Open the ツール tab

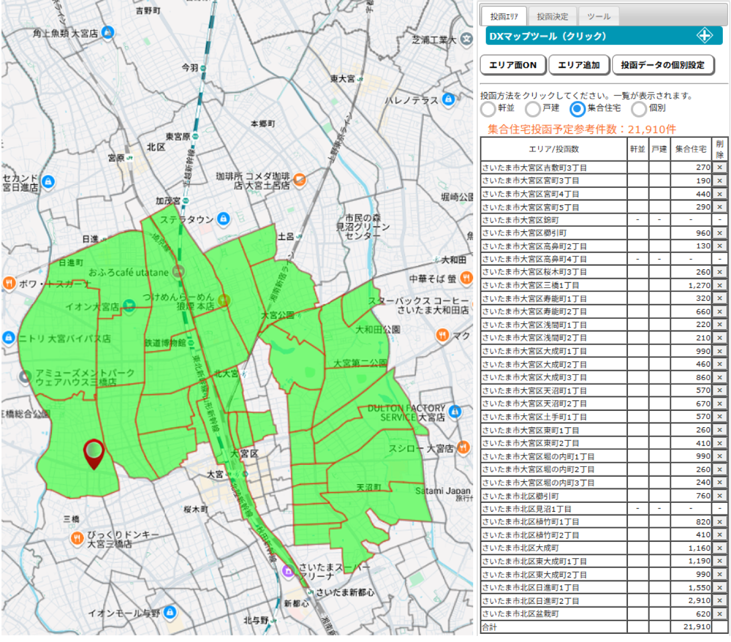(x=599, y=17)
